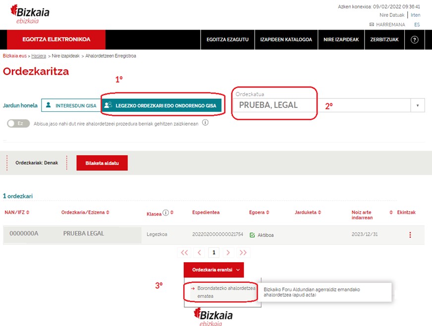Open the help question mark icon
Viewport: 432px width, 326px height.
click(x=414, y=40)
